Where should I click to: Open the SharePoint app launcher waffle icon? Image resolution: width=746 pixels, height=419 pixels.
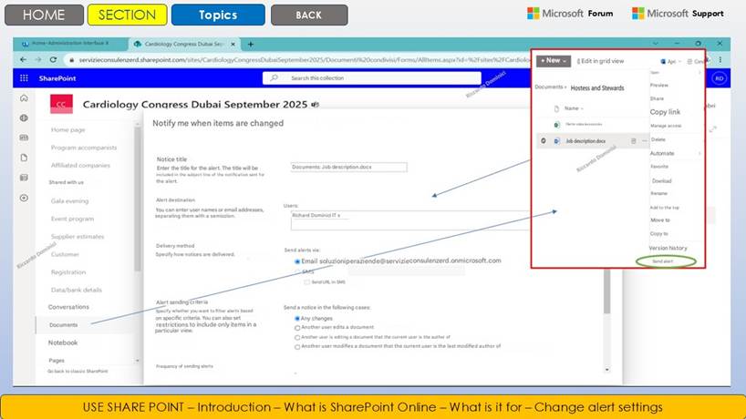[24, 78]
